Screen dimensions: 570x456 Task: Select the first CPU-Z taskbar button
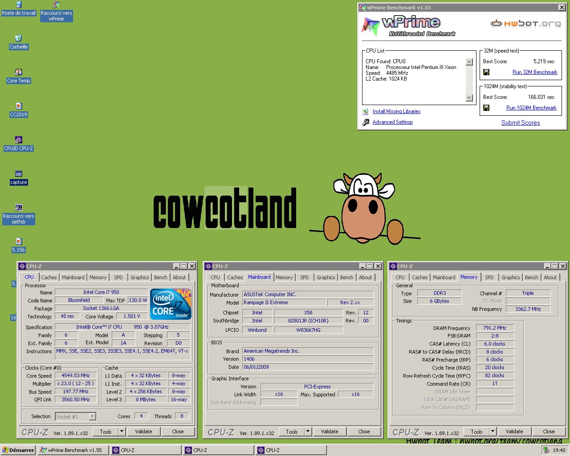tap(146, 450)
